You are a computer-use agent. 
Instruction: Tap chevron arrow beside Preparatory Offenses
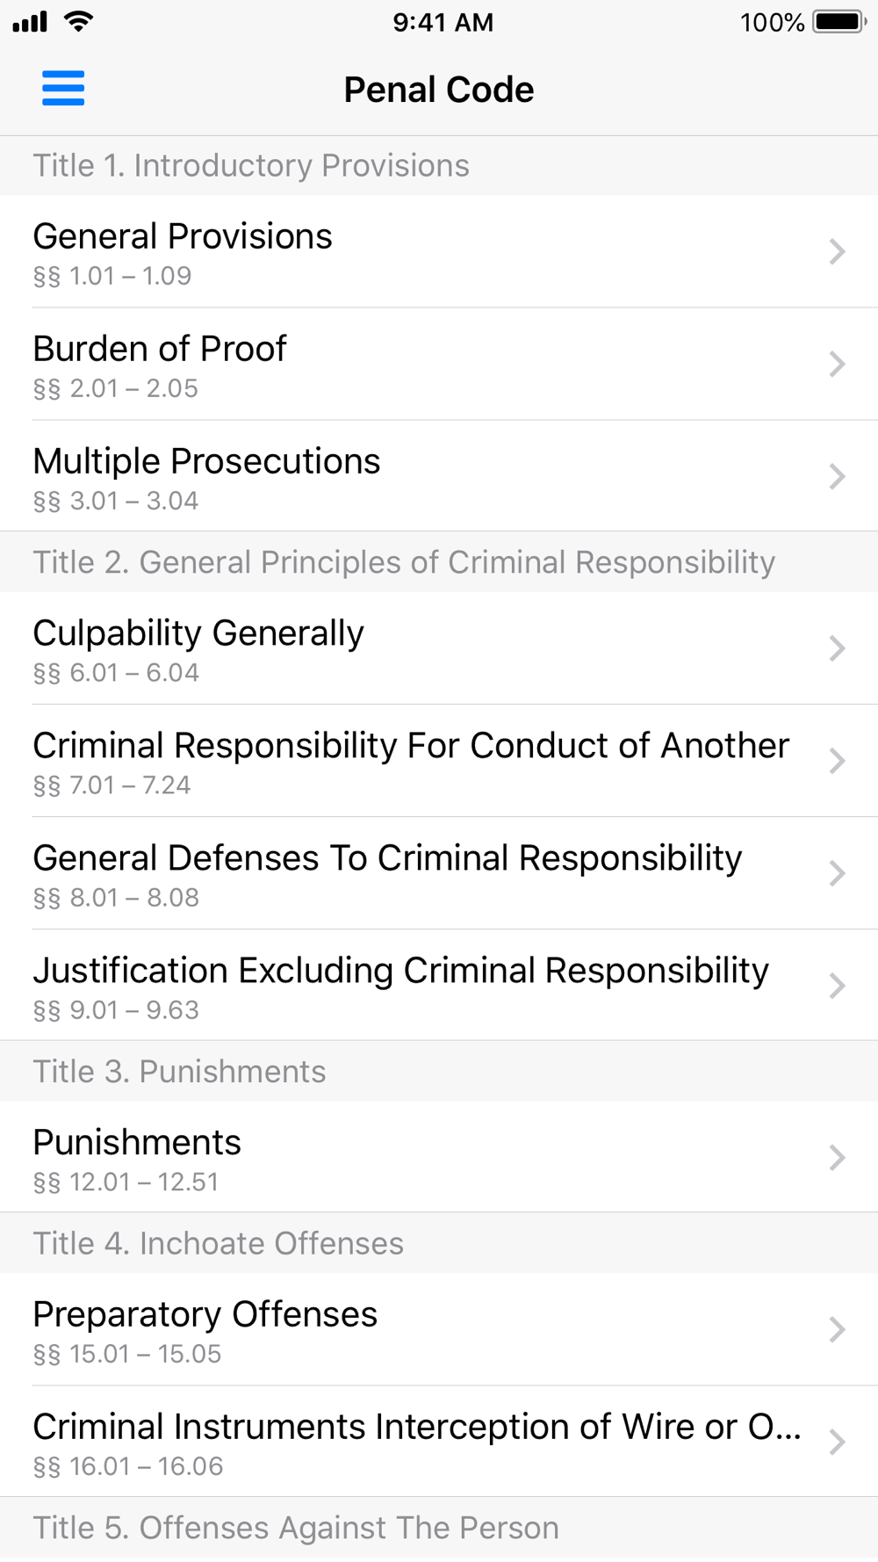(837, 1330)
